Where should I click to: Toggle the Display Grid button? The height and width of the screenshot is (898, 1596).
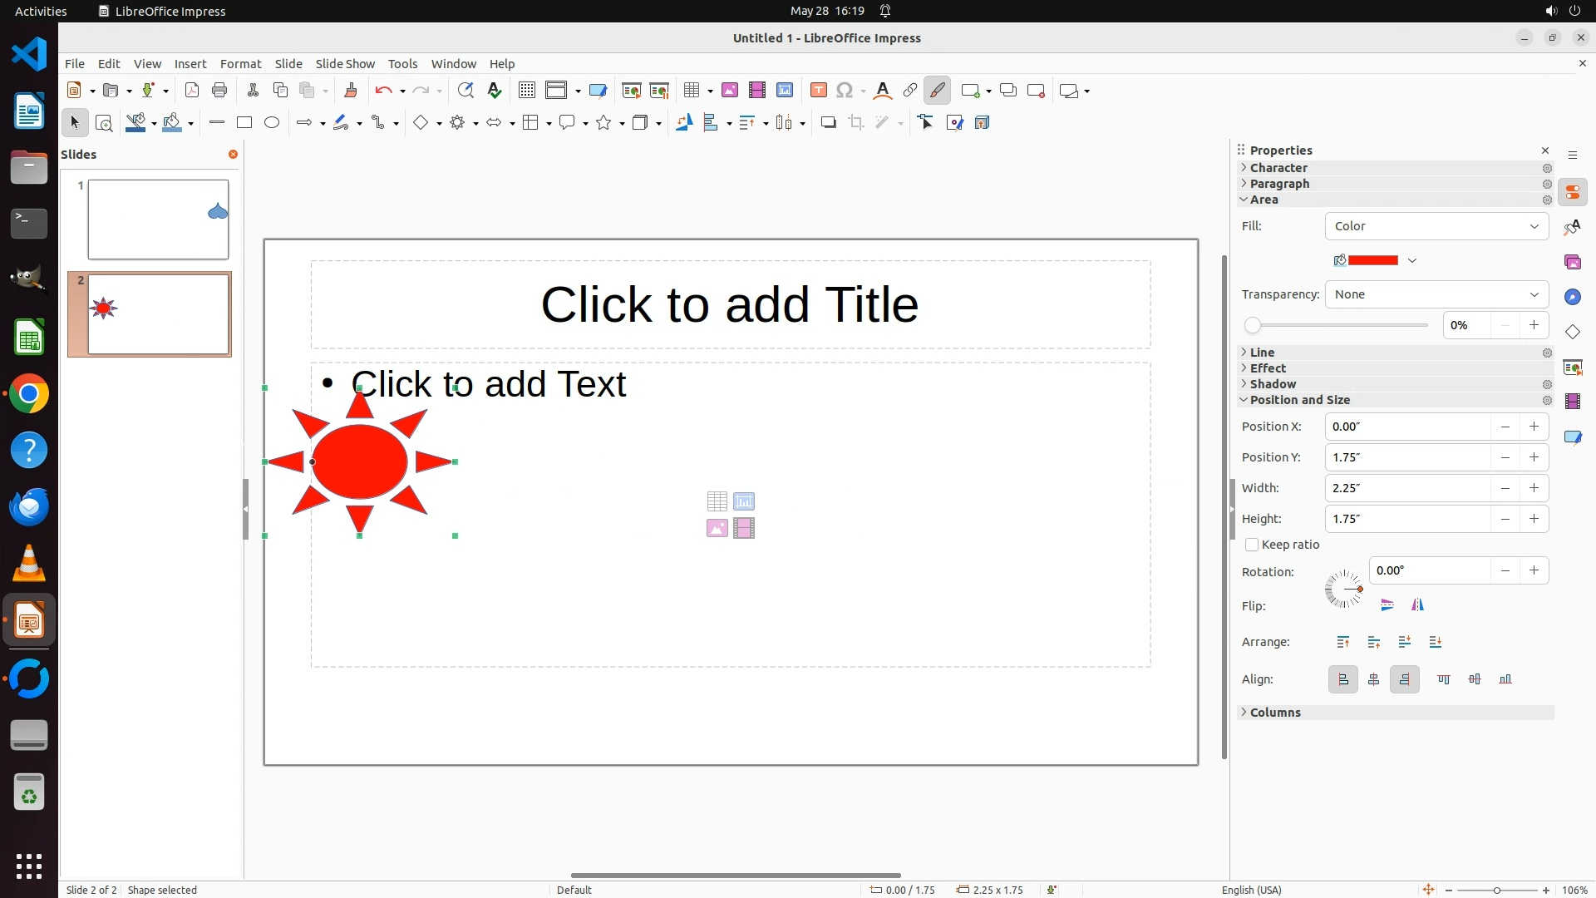coord(526,91)
